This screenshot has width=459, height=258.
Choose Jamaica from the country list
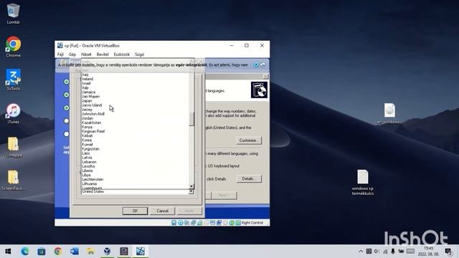point(88,92)
